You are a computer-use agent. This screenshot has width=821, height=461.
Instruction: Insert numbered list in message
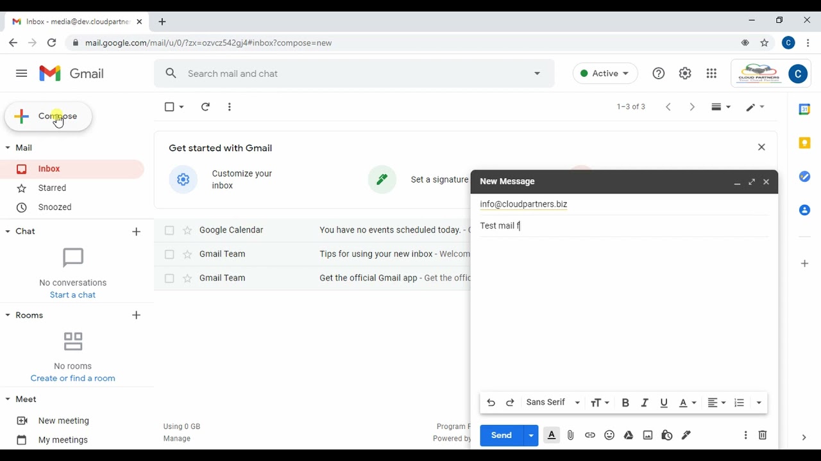point(739,403)
